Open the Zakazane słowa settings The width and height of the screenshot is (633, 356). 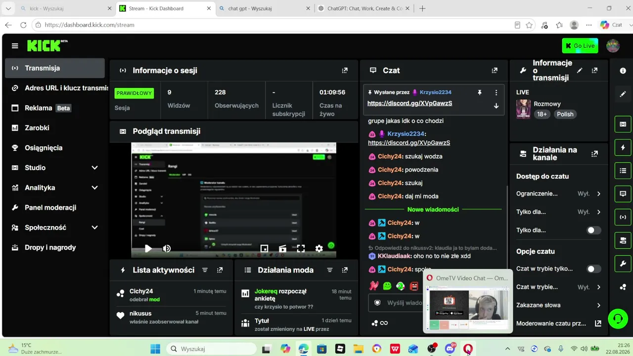click(x=559, y=306)
